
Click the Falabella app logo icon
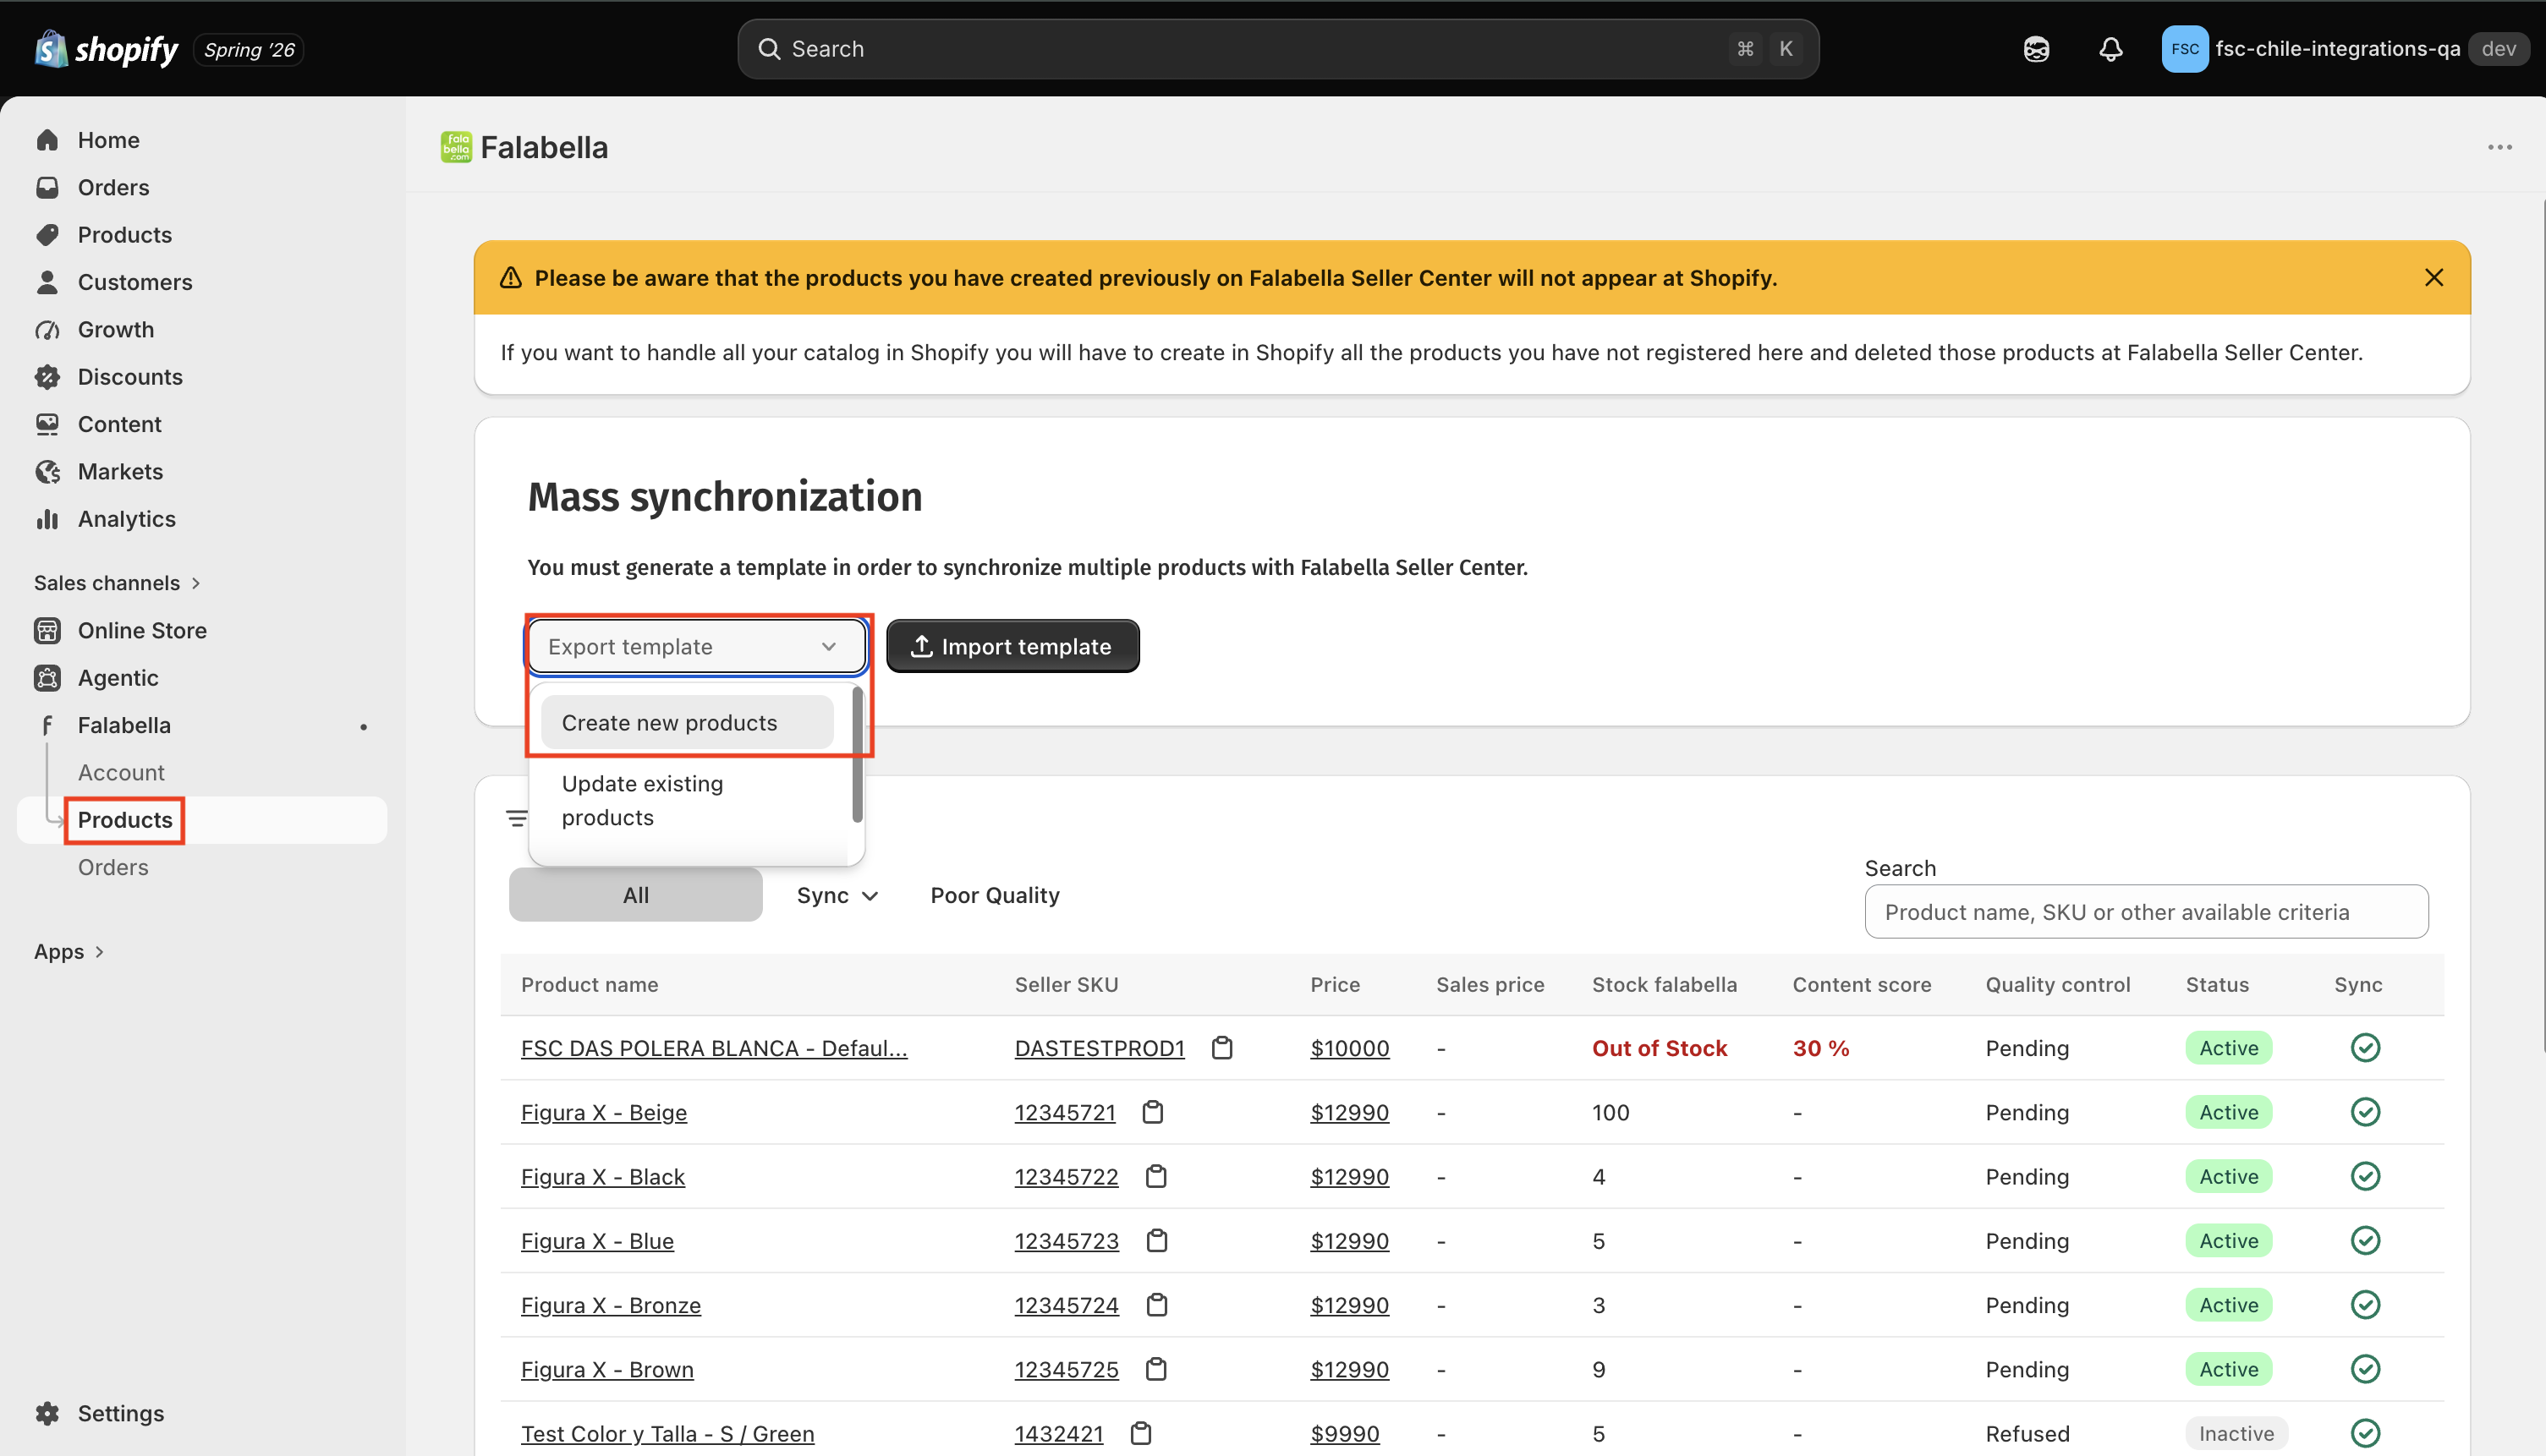[456, 147]
